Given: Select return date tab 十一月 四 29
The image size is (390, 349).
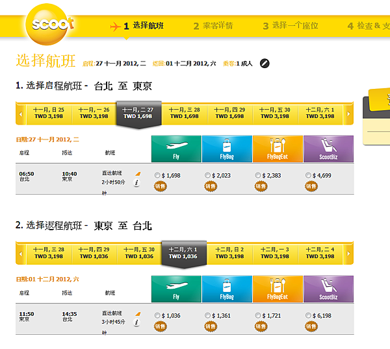Looking at the screenshot, I should click(x=94, y=253).
